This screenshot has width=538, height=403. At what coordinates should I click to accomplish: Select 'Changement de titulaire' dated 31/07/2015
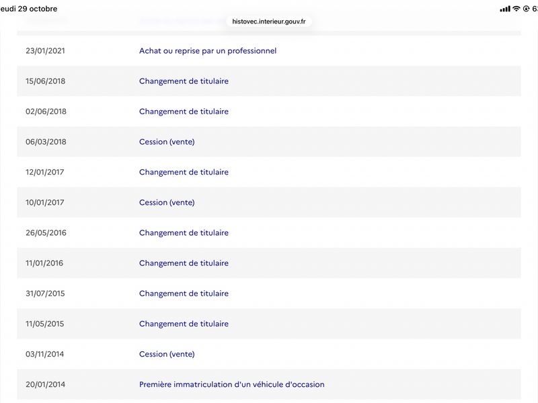(184, 294)
